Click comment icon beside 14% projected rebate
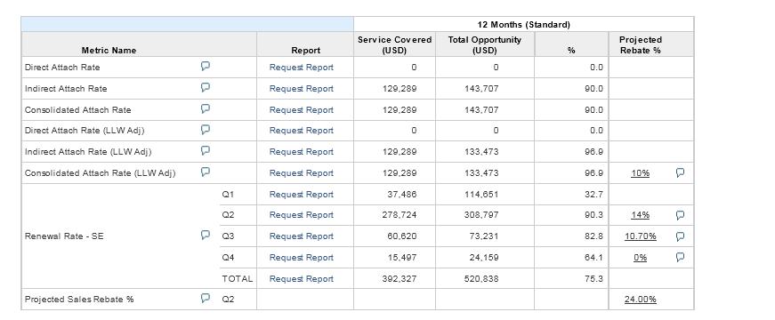This screenshot has height=320, width=775. tap(680, 215)
